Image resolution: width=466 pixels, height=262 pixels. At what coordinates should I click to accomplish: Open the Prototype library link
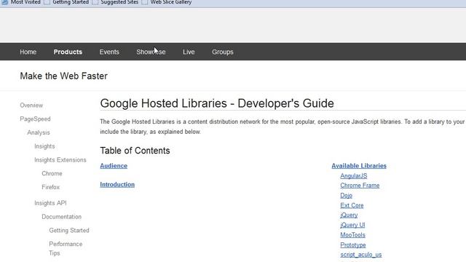point(352,245)
